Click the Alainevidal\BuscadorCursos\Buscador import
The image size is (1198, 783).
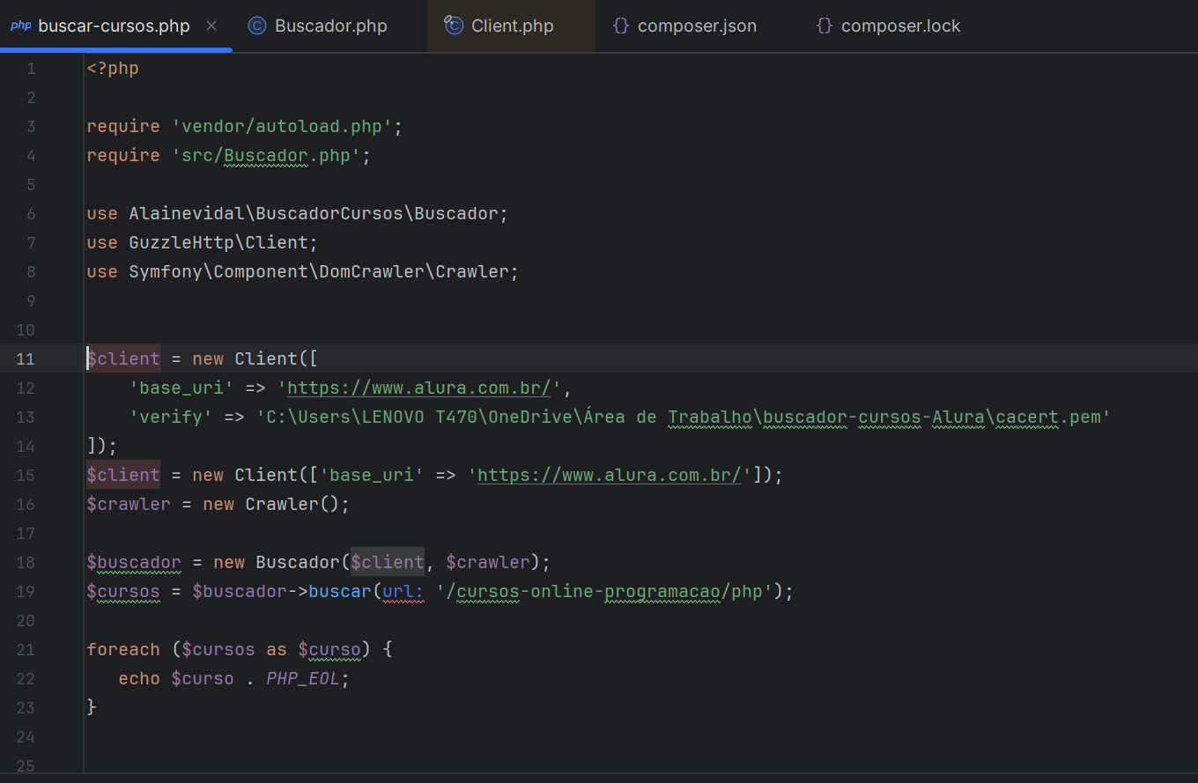tap(314, 213)
